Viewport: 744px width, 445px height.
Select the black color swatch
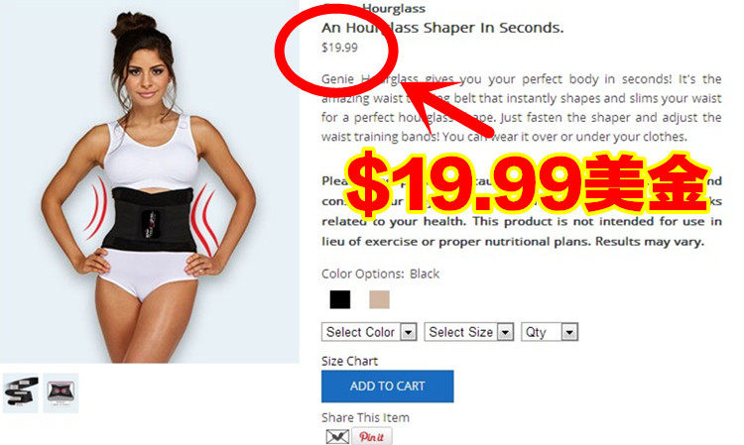pyautogui.click(x=339, y=299)
